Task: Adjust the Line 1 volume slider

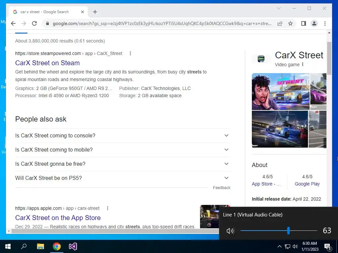Action: tap(288, 231)
